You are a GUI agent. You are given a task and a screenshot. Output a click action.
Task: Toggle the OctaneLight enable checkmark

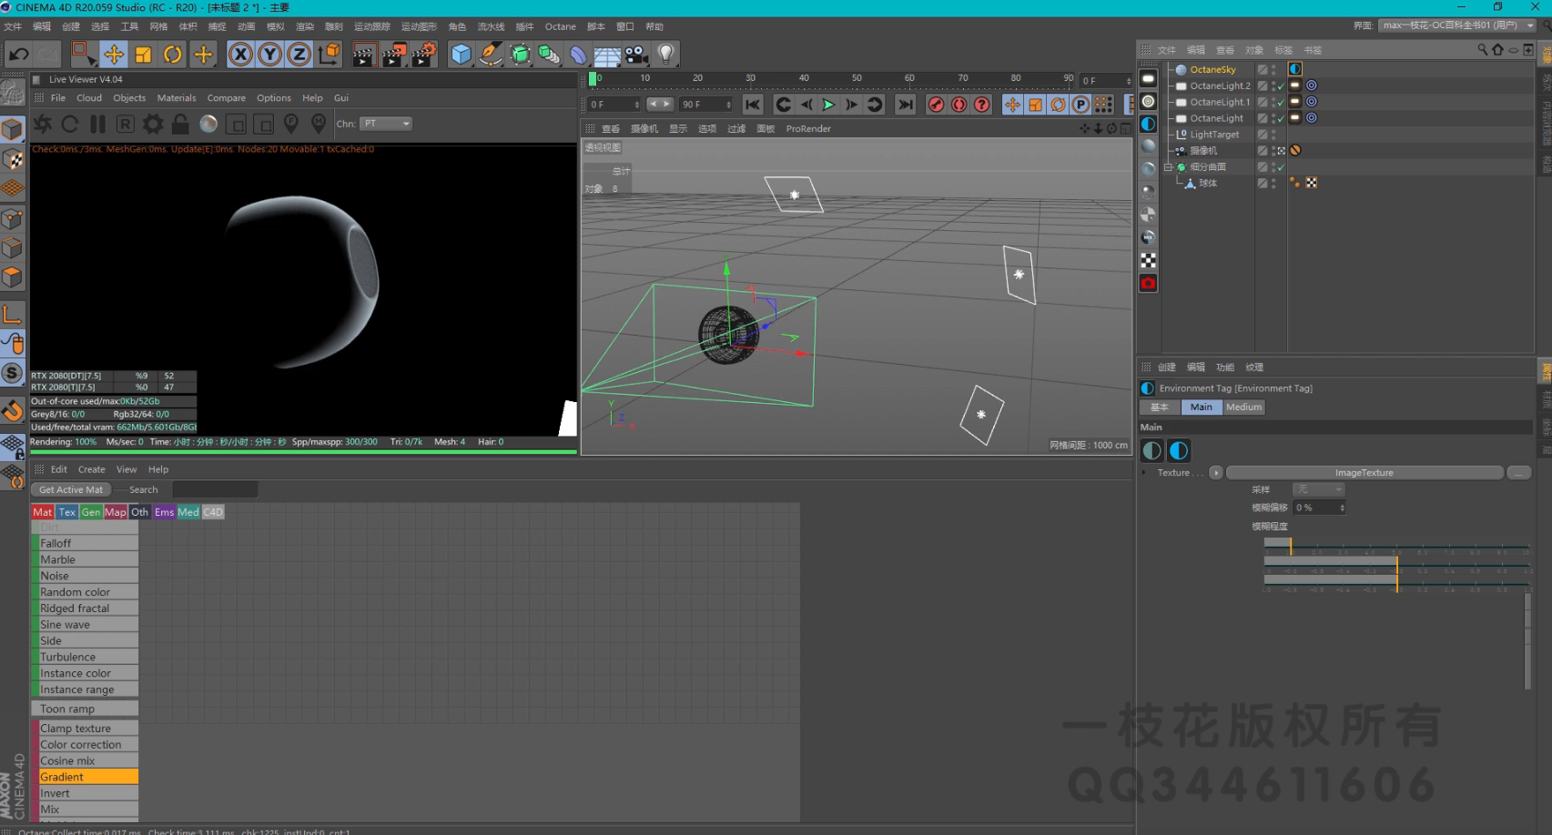[1281, 119]
